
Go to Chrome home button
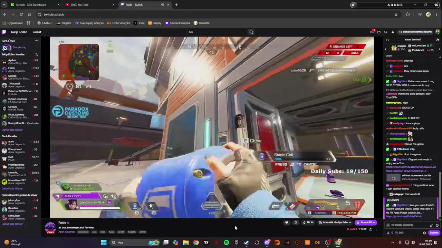tap(30, 14)
